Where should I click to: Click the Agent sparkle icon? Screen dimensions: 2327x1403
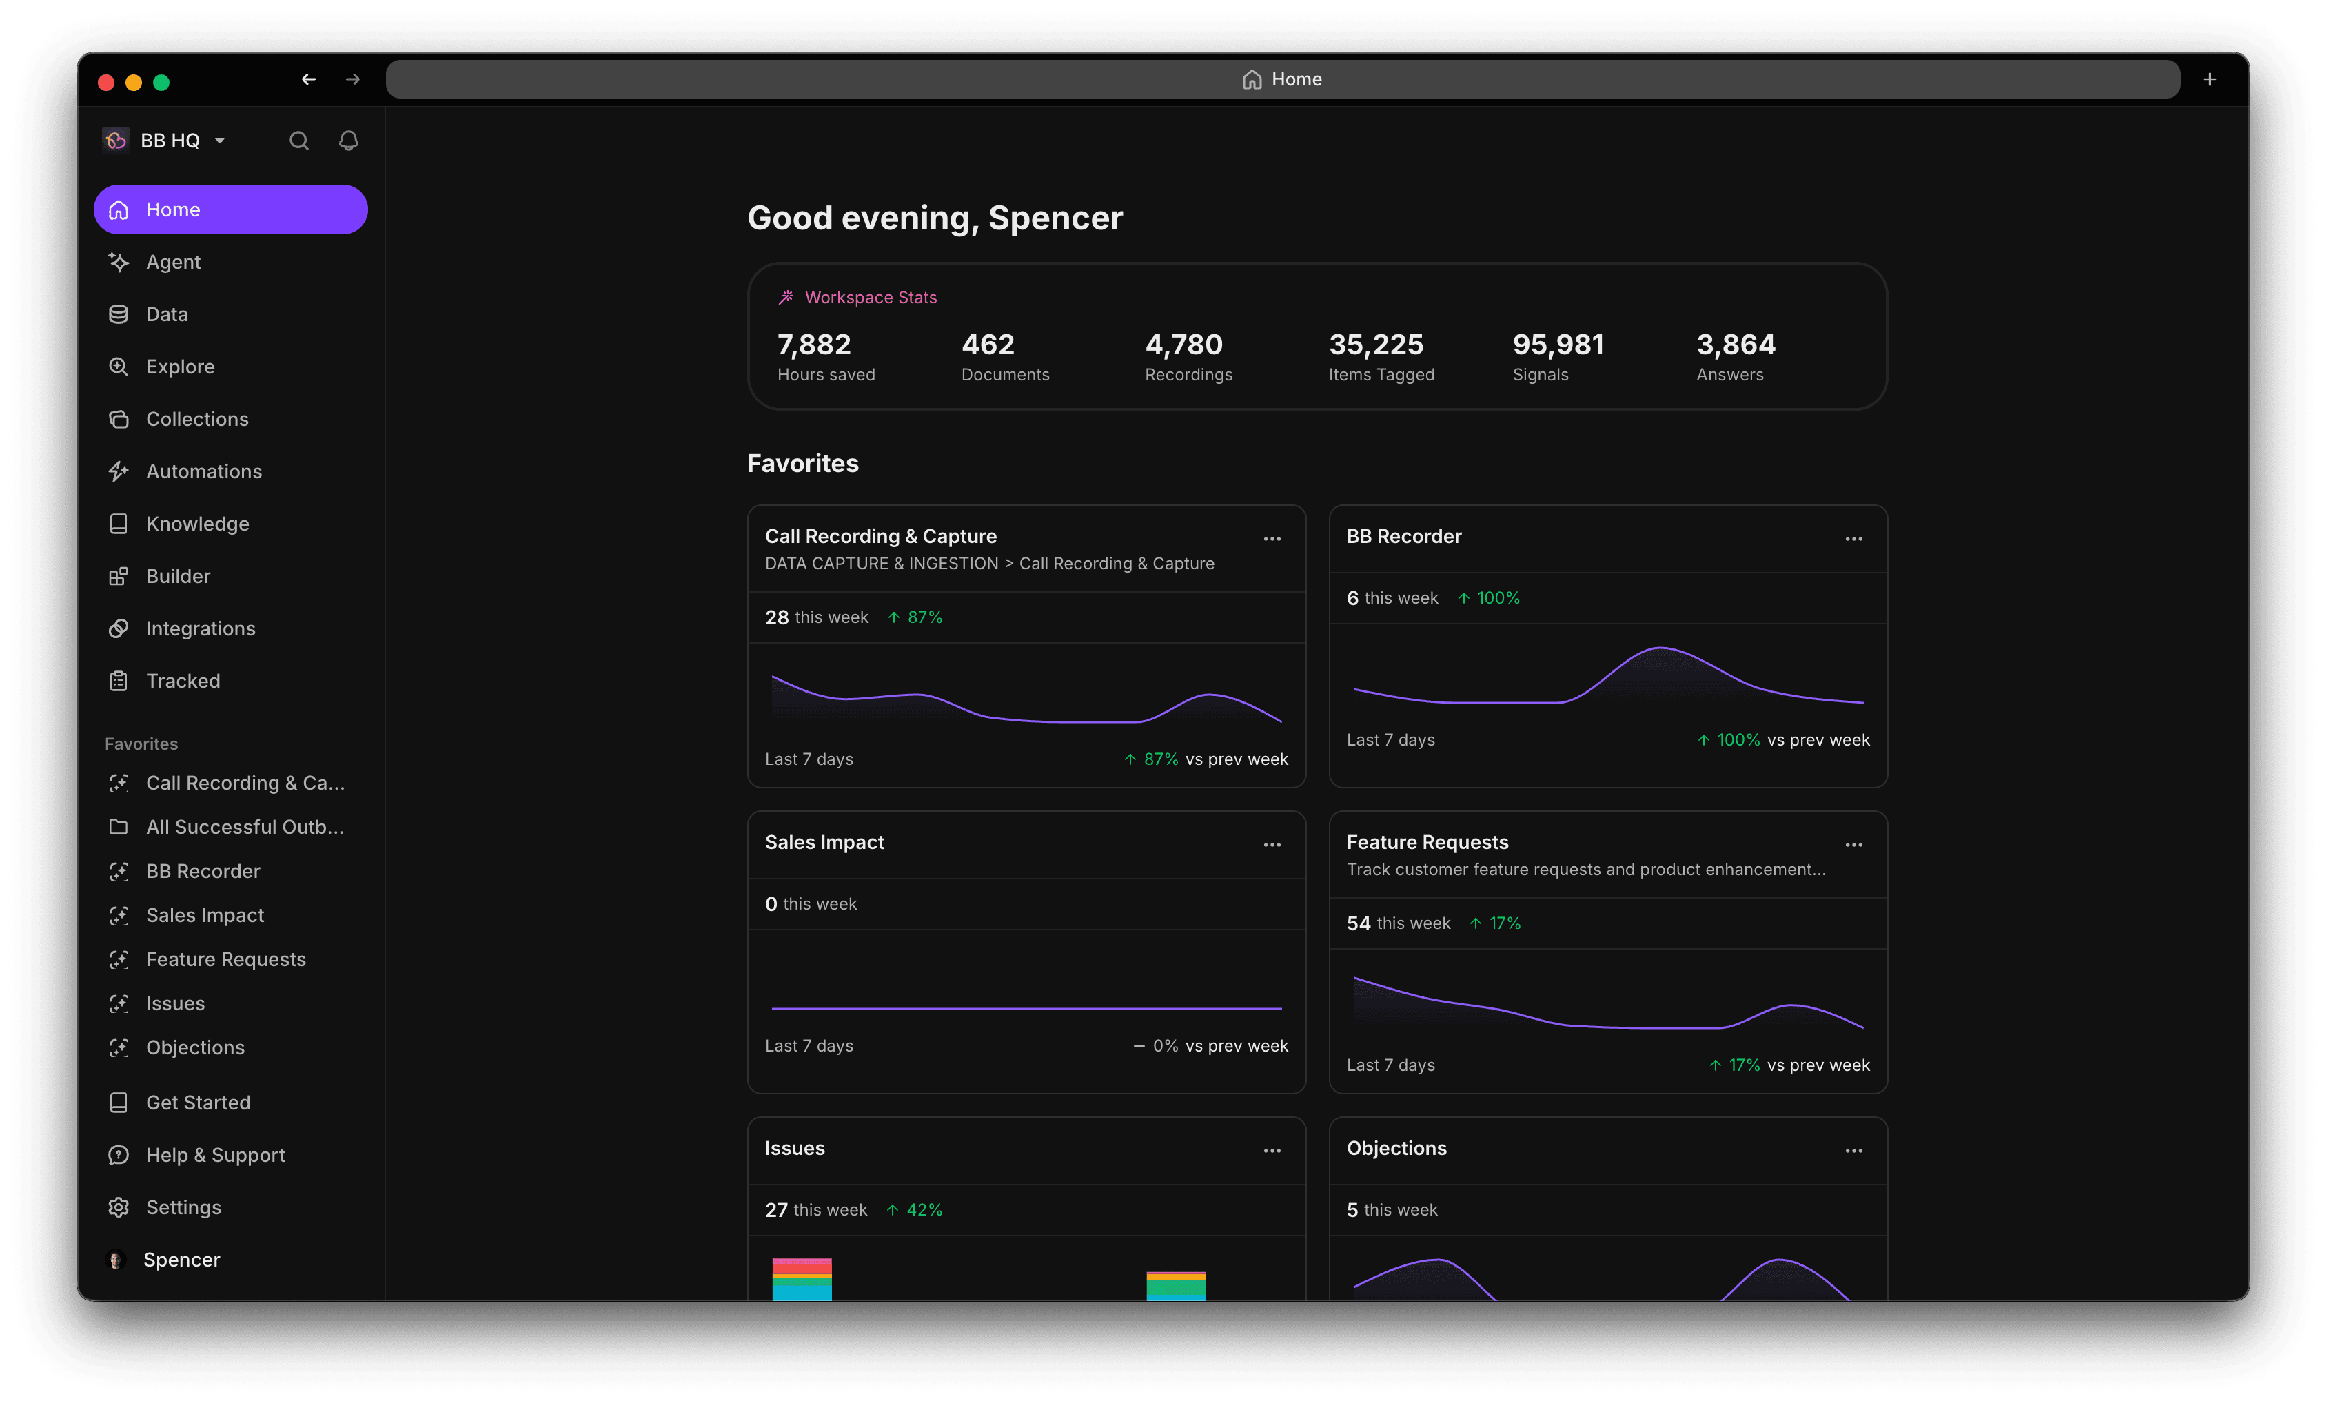click(x=118, y=262)
